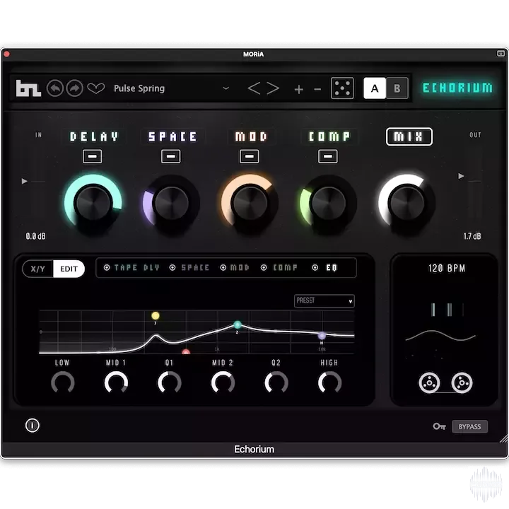
Task: Click purple high EQ node
Action: click(322, 336)
